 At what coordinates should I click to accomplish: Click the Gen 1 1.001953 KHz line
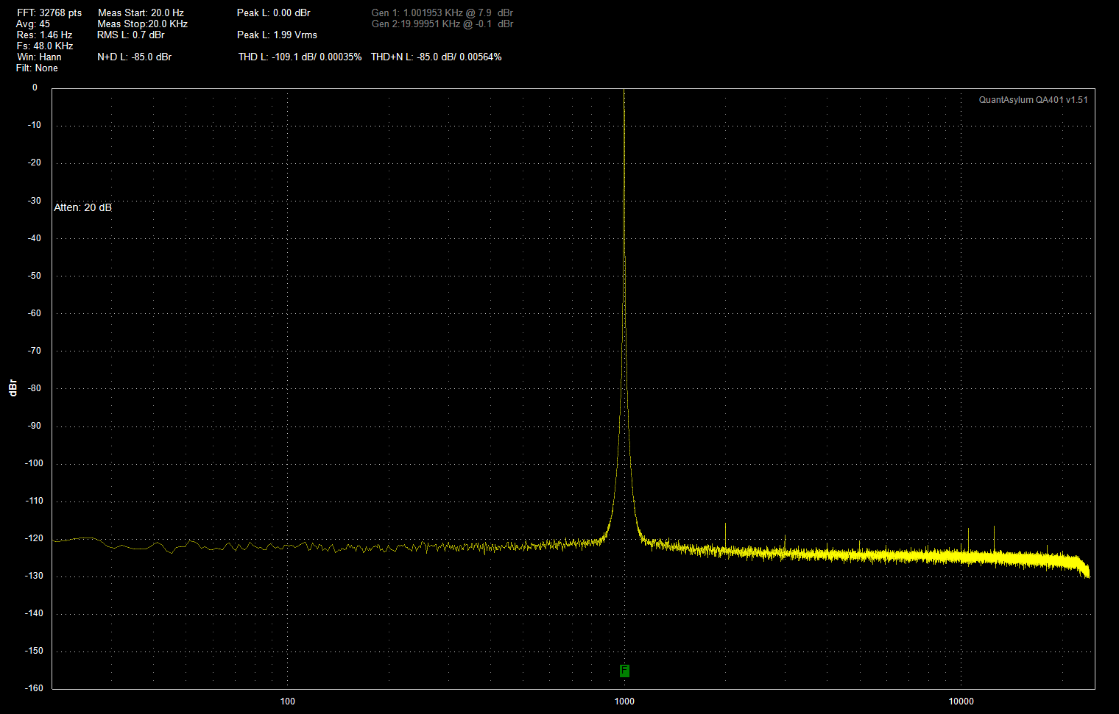click(442, 13)
